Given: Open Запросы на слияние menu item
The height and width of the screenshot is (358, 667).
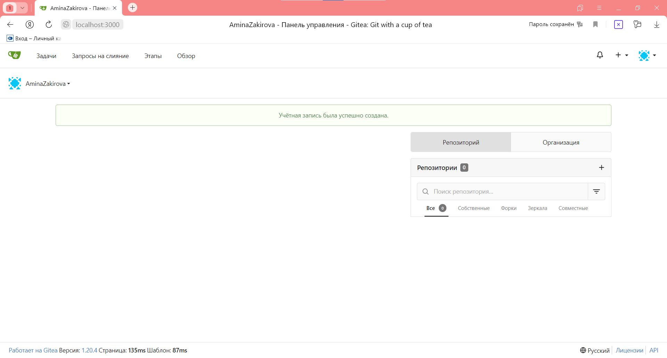Looking at the screenshot, I should point(100,56).
